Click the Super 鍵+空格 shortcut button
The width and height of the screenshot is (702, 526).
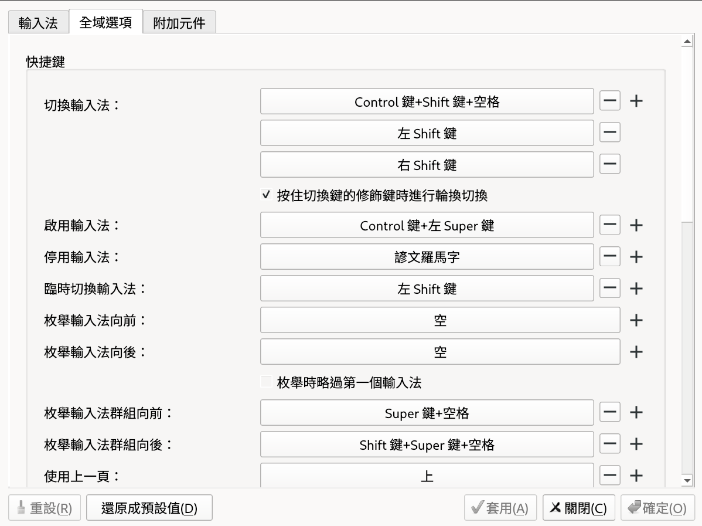pyautogui.click(x=427, y=413)
